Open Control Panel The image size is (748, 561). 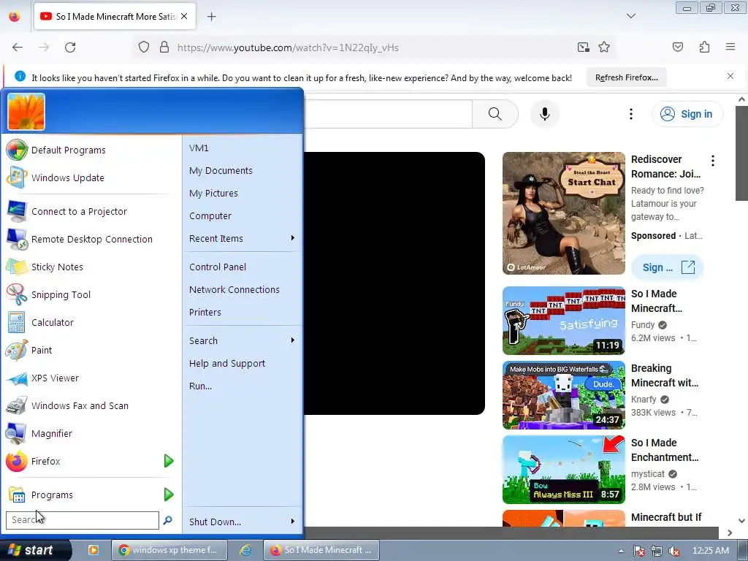(x=218, y=267)
